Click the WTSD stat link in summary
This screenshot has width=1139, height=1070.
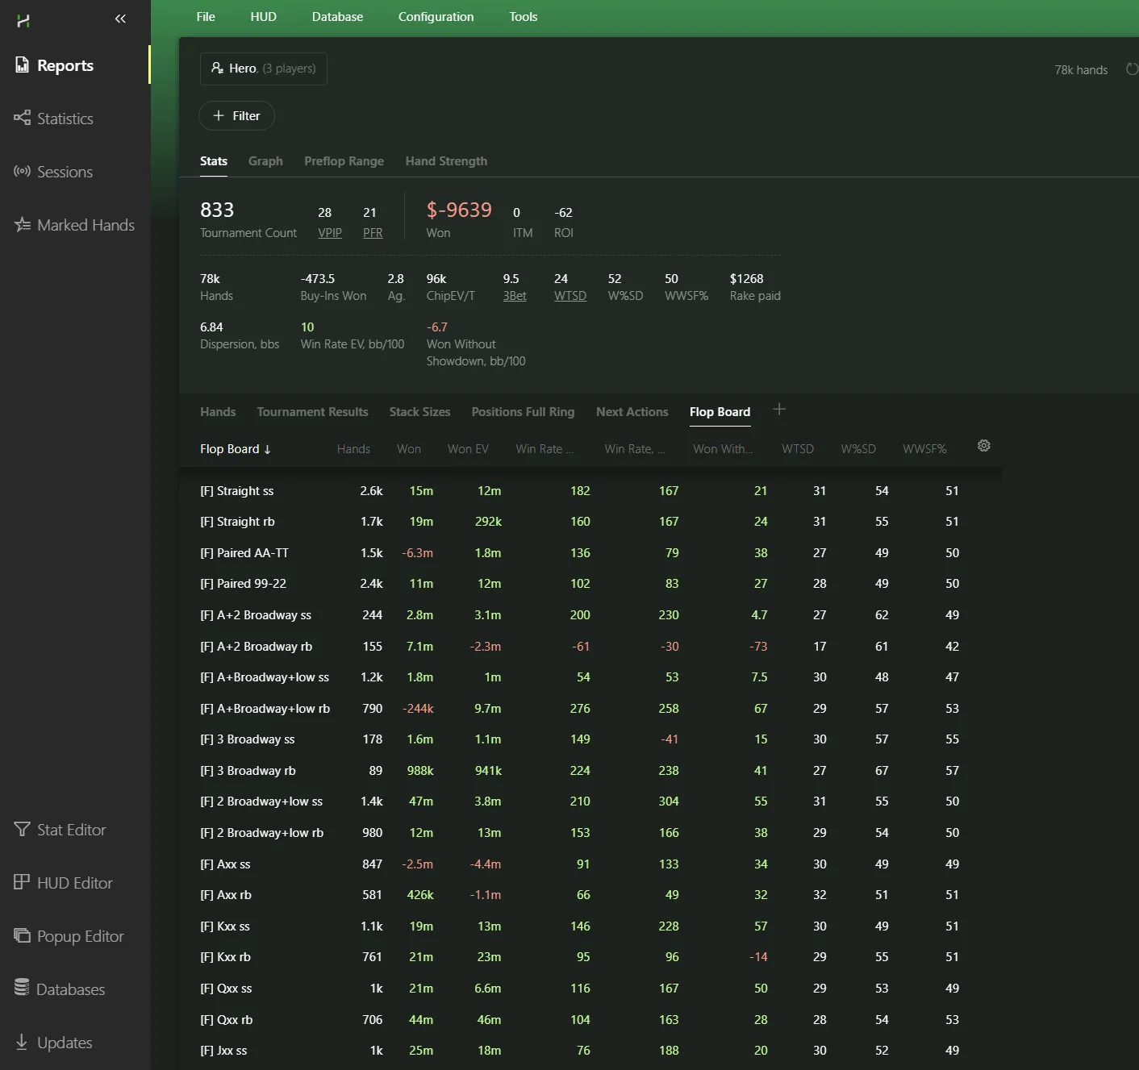[570, 296]
